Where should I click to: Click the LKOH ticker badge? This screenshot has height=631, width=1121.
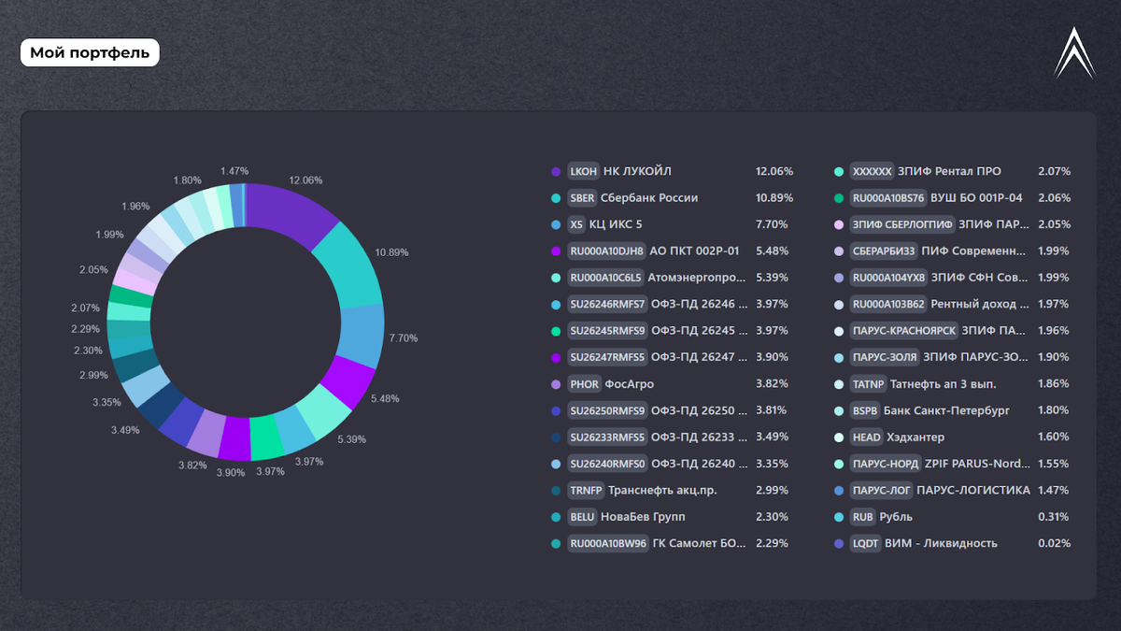(583, 172)
